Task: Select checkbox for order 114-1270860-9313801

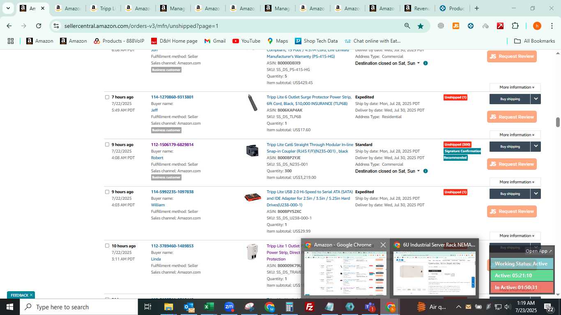Action: click(107, 97)
